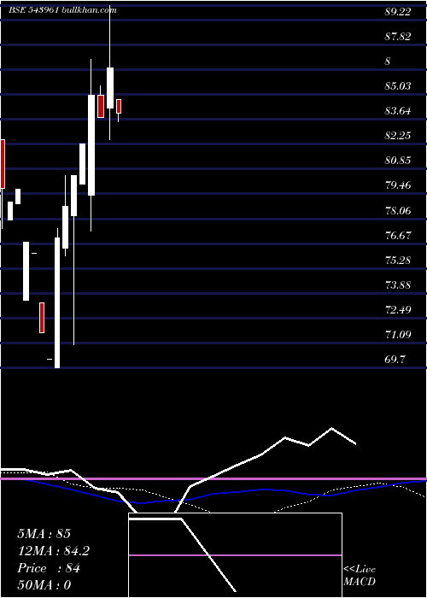Click the BSE 543961 bullkhan.com title text

tap(62, 10)
